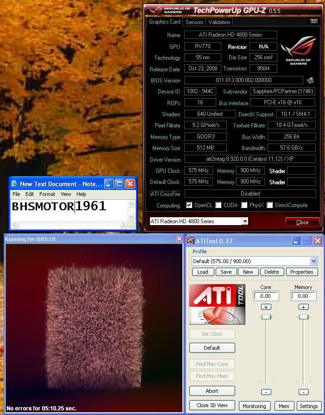Image resolution: width=325 pixels, height=415 pixels.
Task: Click the Device ID 1002 - 944C value
Action: pyautogui.click(x=200, y=91)
